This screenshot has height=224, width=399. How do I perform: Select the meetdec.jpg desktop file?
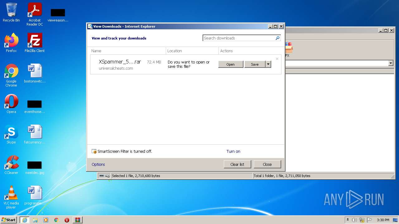35,167
